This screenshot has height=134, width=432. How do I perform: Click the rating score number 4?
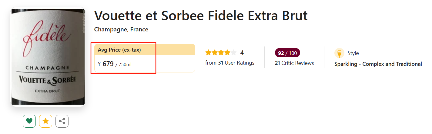click(242, 53)
